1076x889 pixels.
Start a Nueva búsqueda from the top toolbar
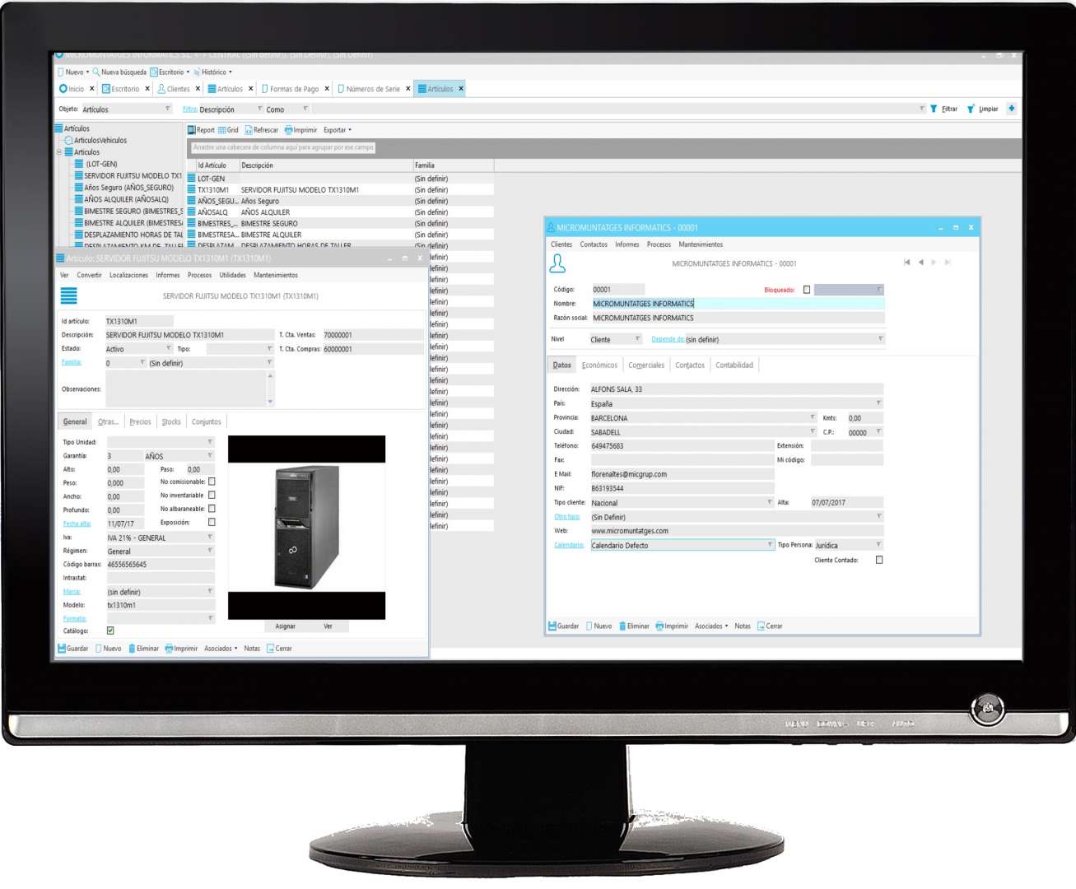coord(96,72)
